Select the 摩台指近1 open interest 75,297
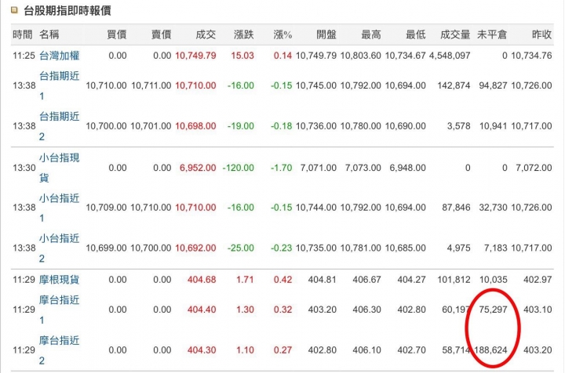The image size is (565, 373). [493, 310]
